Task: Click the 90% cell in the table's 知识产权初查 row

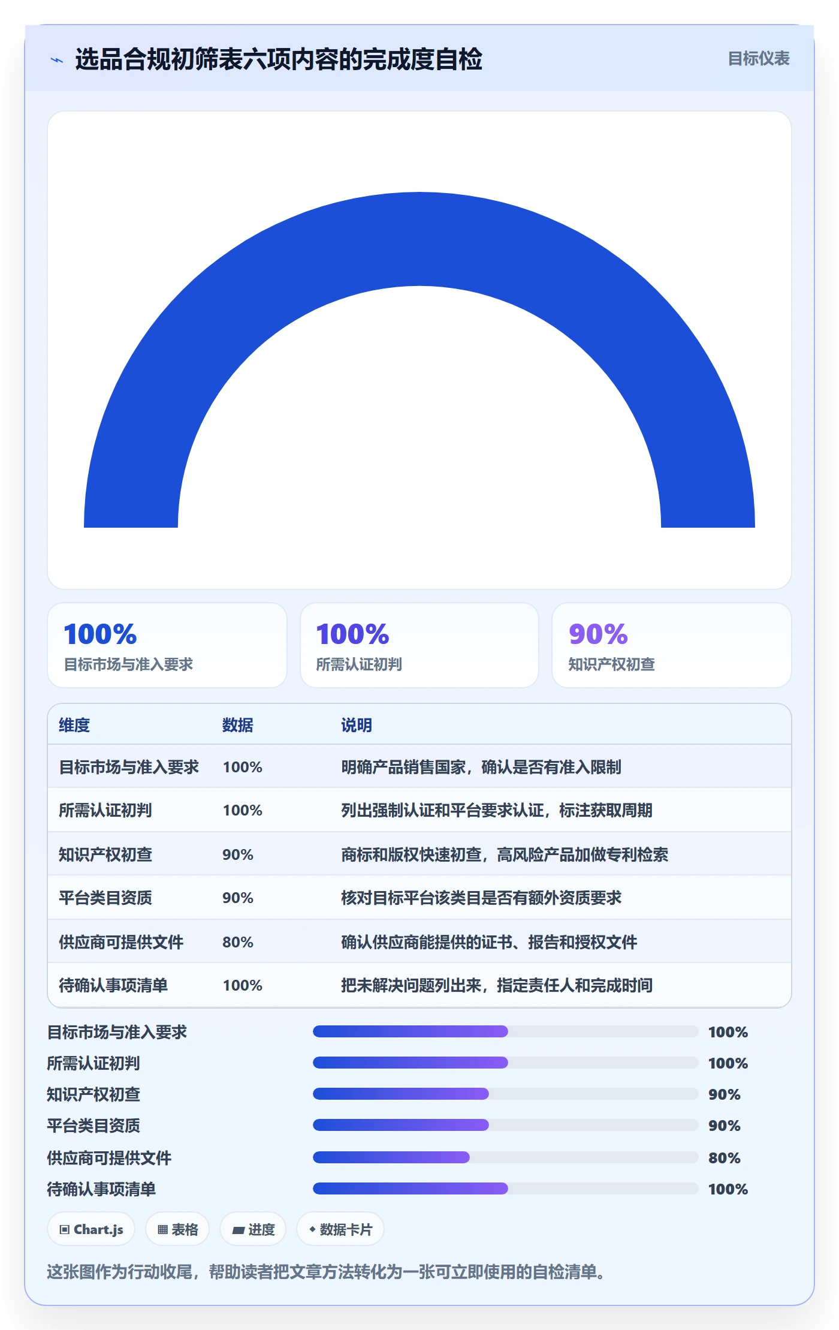Action: coord(238,854)
